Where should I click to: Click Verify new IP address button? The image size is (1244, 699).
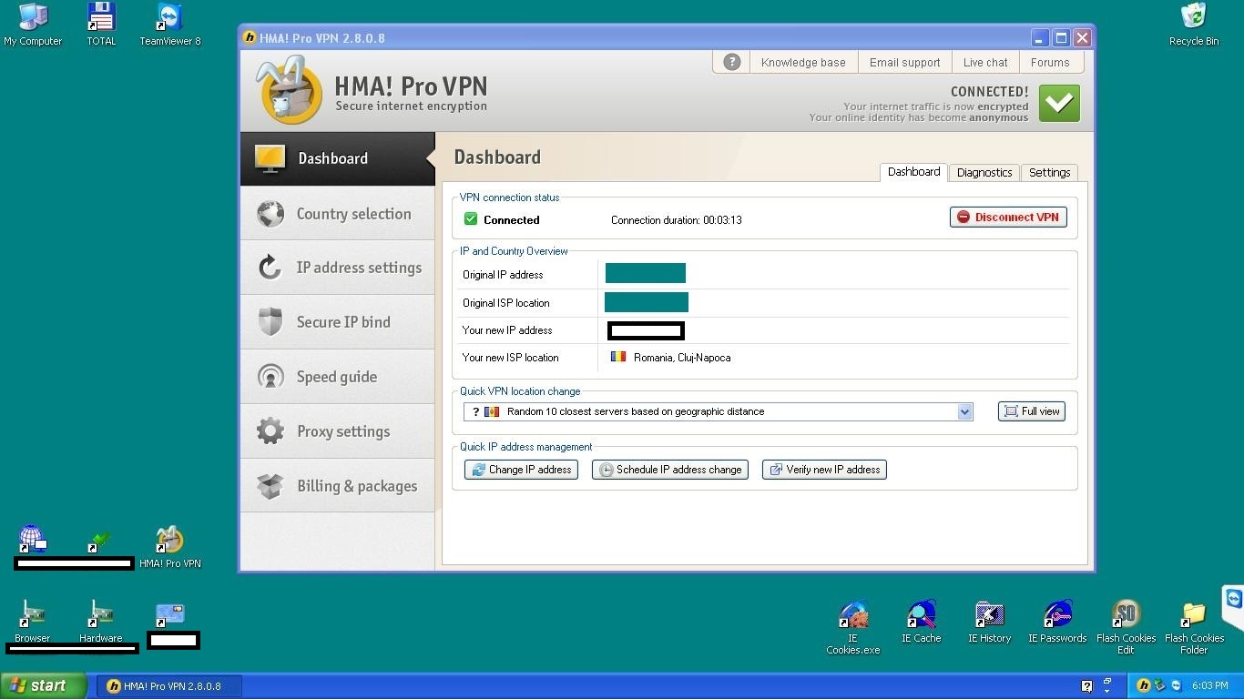824,470
